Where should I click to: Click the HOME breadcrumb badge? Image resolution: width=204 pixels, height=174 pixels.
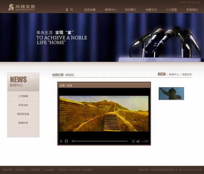pyautogui.click(x=161, y=74)
